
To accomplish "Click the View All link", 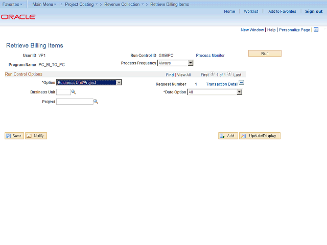I will (x=184, y=75).
